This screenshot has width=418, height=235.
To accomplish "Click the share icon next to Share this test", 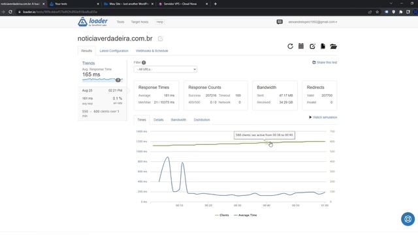I will tap(313, 63).
